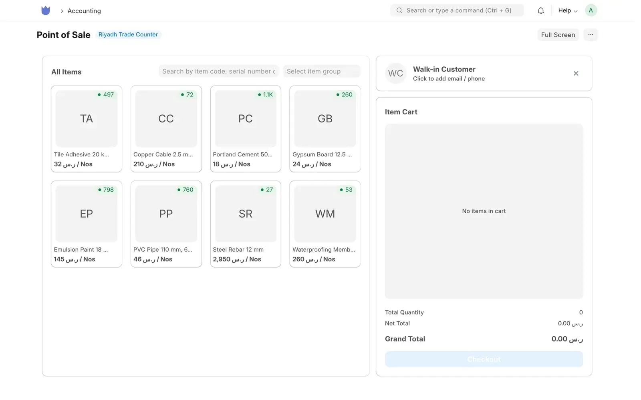This screenshot has width=641, height=400.
Task: Click the Walk-in Customer name
Action: [444, 69]
